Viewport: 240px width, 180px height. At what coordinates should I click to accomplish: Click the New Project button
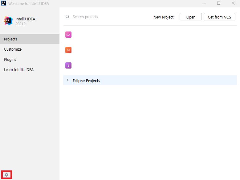[x=163, y=17]
